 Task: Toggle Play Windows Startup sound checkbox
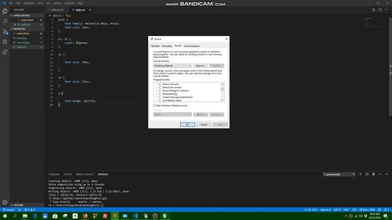tap(154, 106)
